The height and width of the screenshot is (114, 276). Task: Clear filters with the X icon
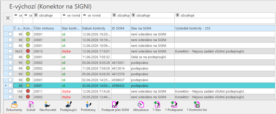coord(8,18)
